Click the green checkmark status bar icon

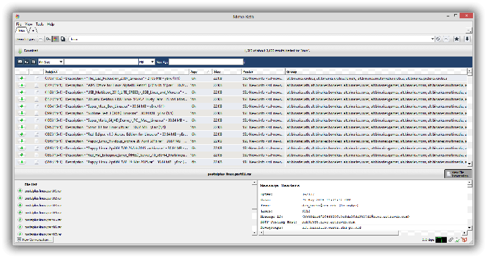(x=458, y=240)
